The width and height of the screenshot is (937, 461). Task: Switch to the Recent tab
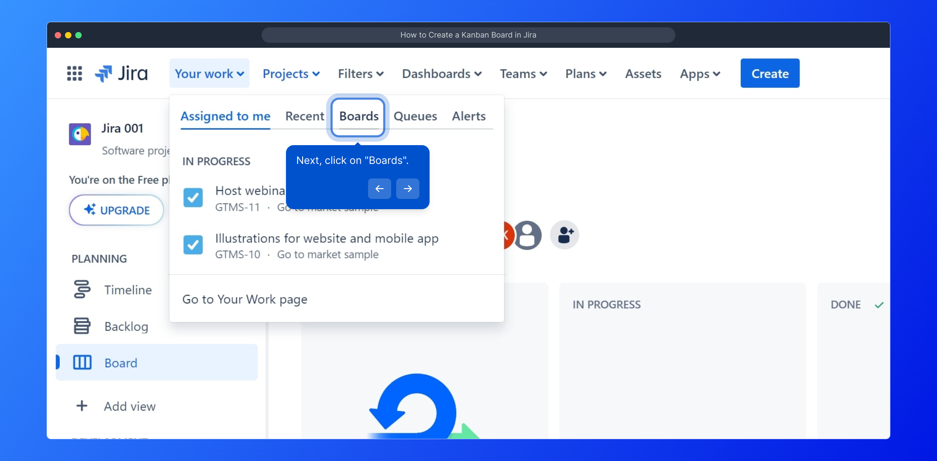[304, 116]
